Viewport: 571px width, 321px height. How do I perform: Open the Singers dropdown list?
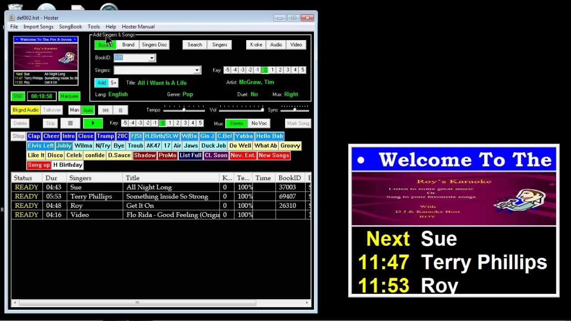(197, 70)
